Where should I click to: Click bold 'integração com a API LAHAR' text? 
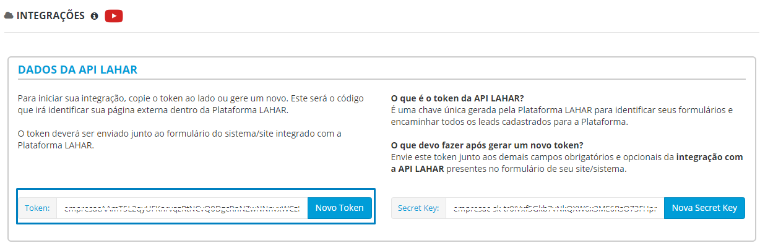568,163
